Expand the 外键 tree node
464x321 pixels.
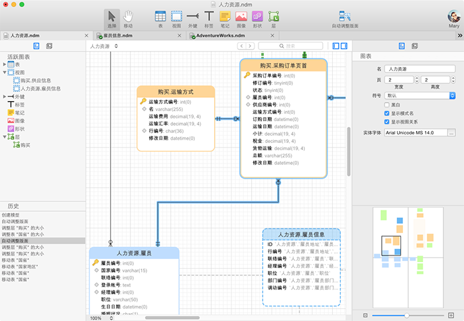tap(5, 97)
